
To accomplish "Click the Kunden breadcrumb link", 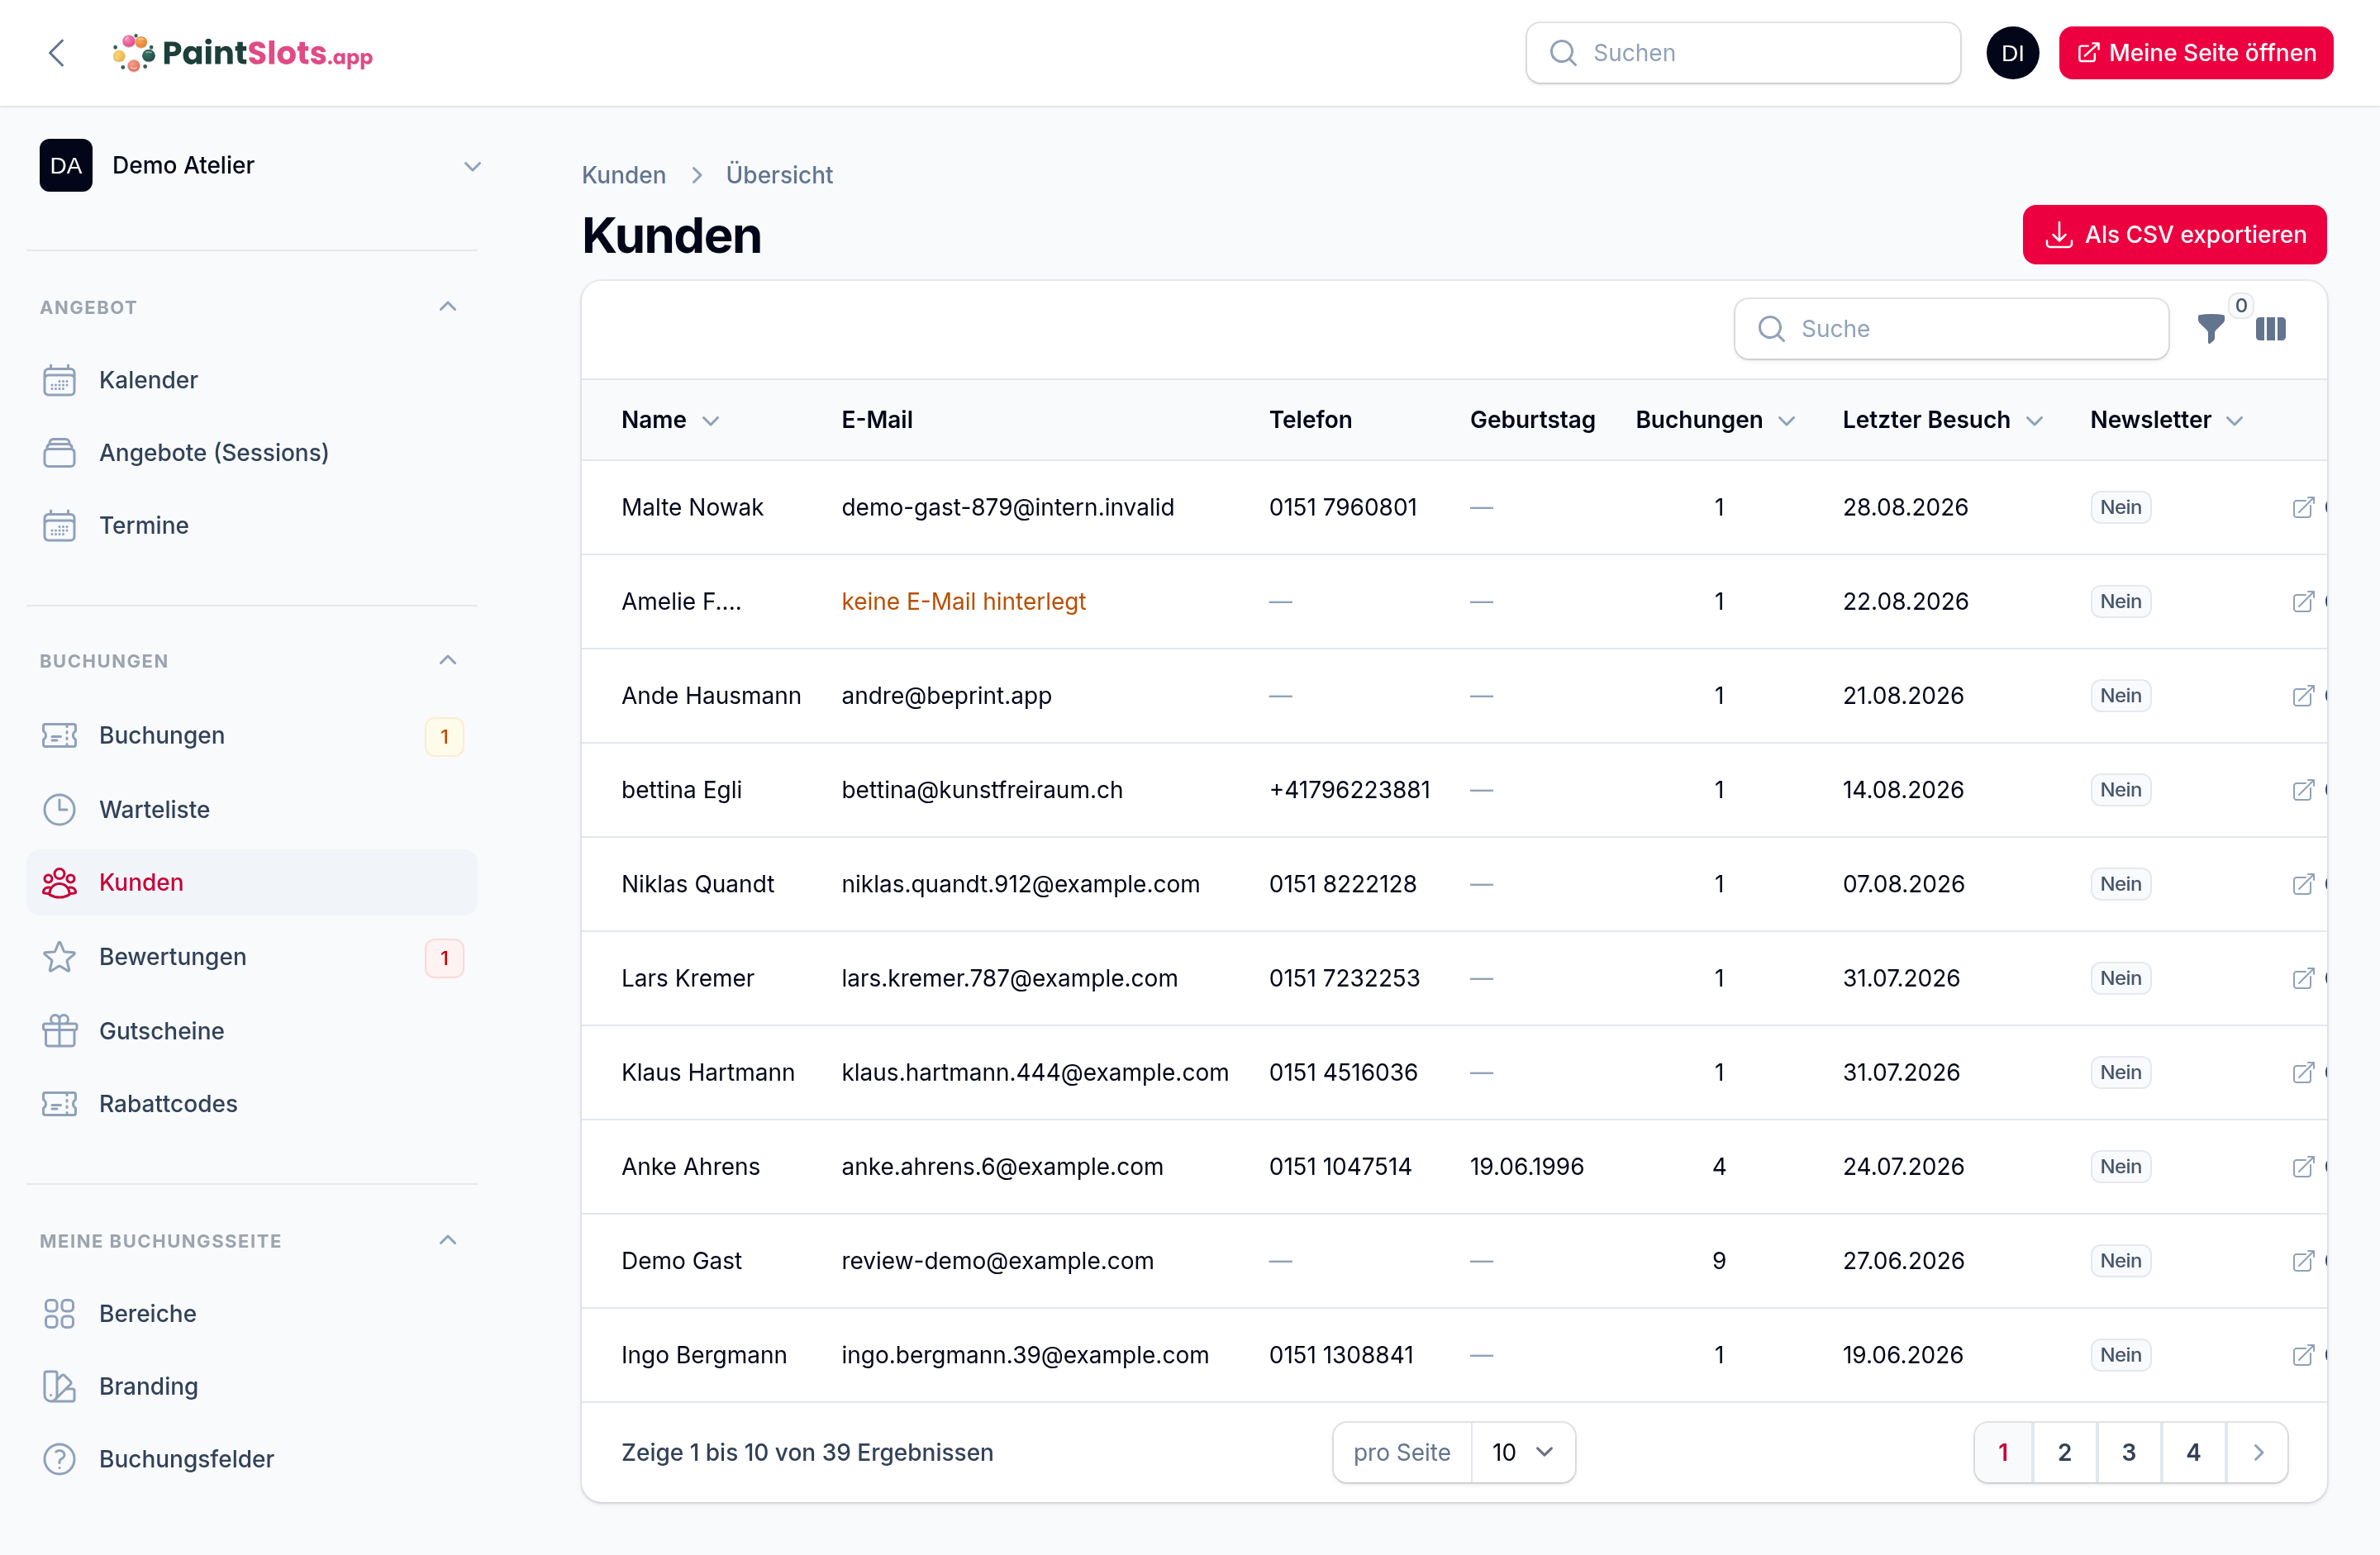I will point(624,175).
